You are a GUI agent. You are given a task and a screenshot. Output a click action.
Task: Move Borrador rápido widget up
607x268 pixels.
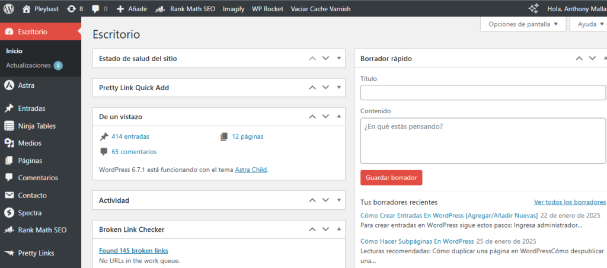click(x=579, y=59)
